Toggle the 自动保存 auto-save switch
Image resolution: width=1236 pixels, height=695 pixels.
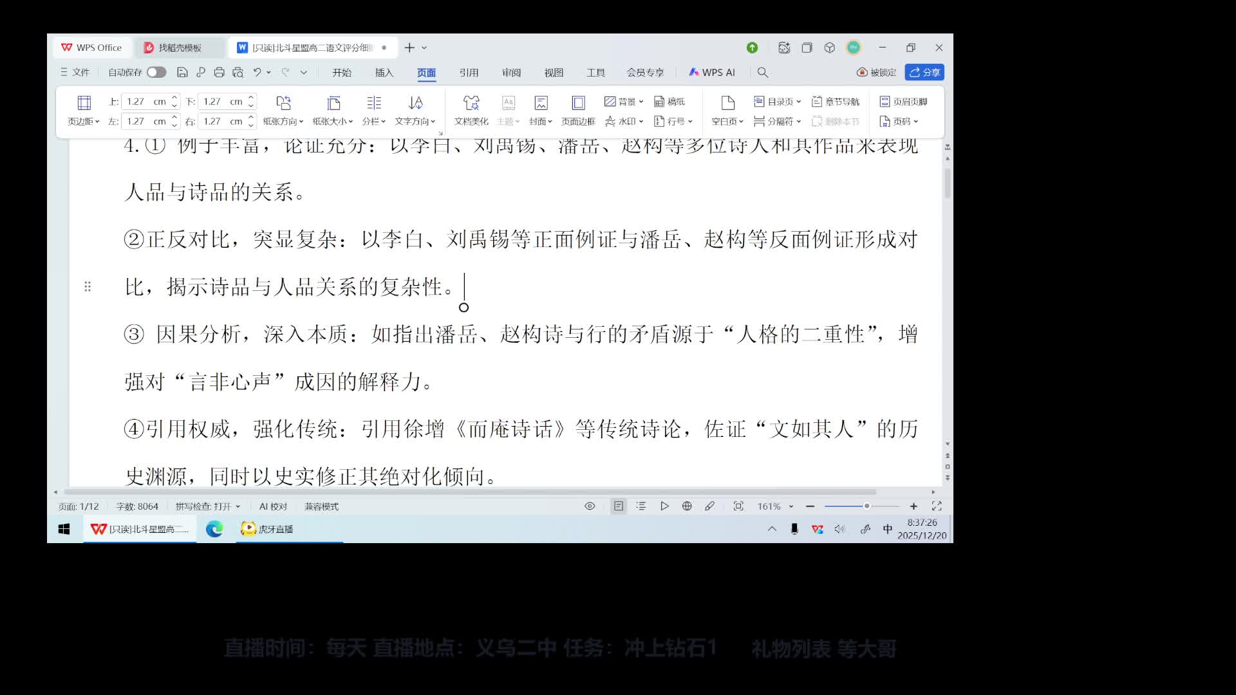(x=156, y=72)
